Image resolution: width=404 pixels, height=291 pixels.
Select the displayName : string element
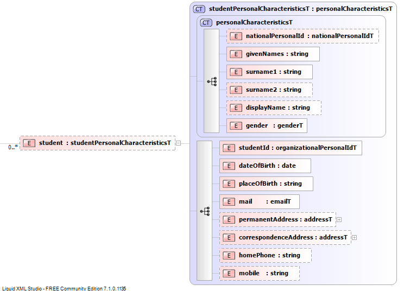[274, 108]
